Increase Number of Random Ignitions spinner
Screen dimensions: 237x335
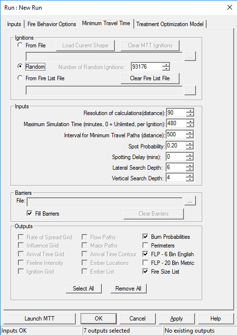(166, 65)
